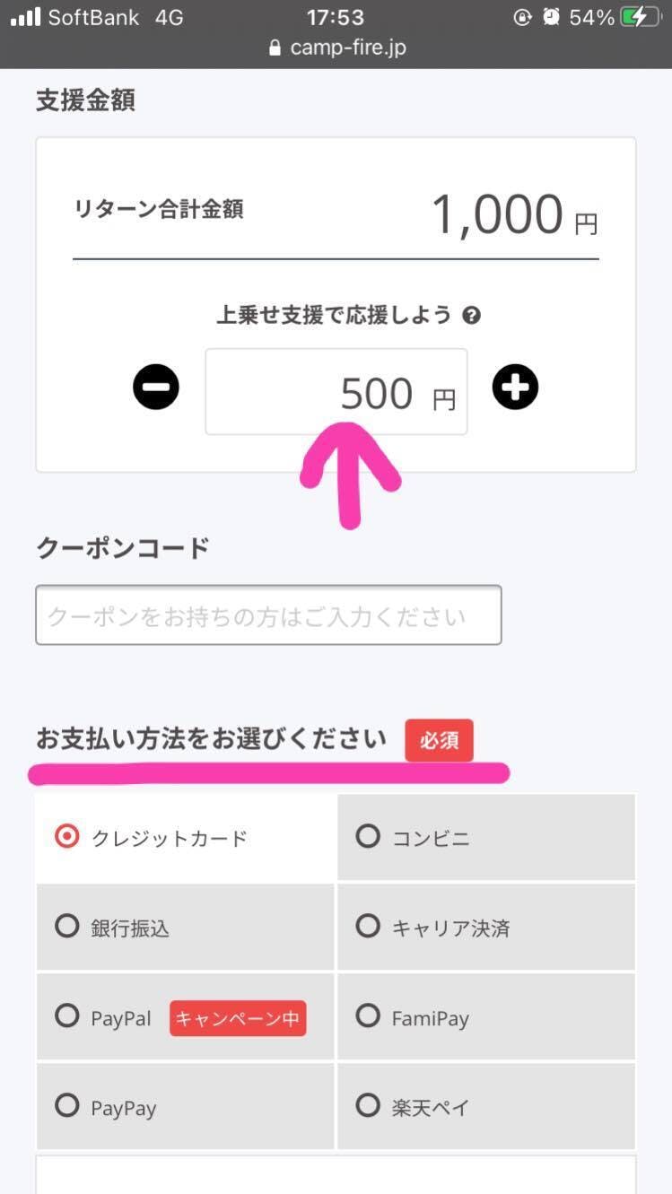The width and height of the screenshot is (672, 1194).
Task: Tap the キャンペーン中 campaign badge
Action: [x=238, y=1018]
